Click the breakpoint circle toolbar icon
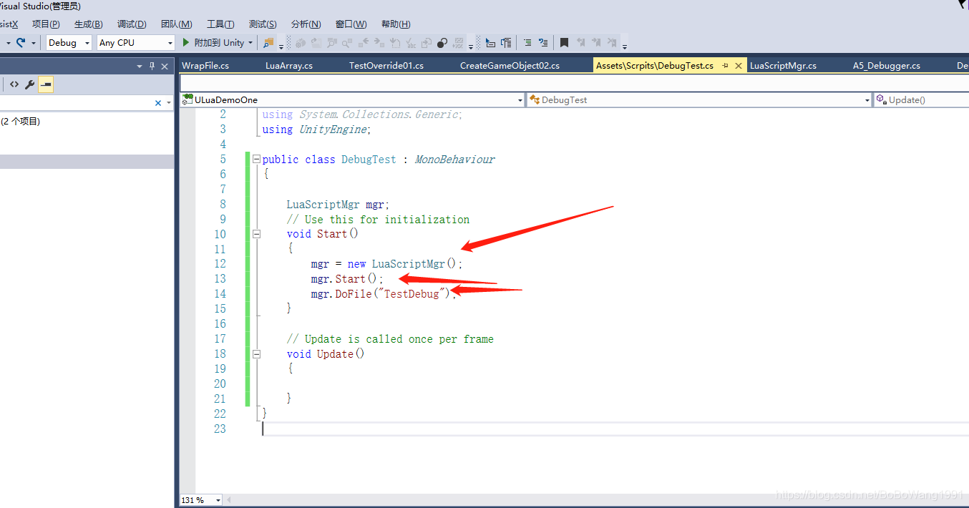 (x=442, y=43)
